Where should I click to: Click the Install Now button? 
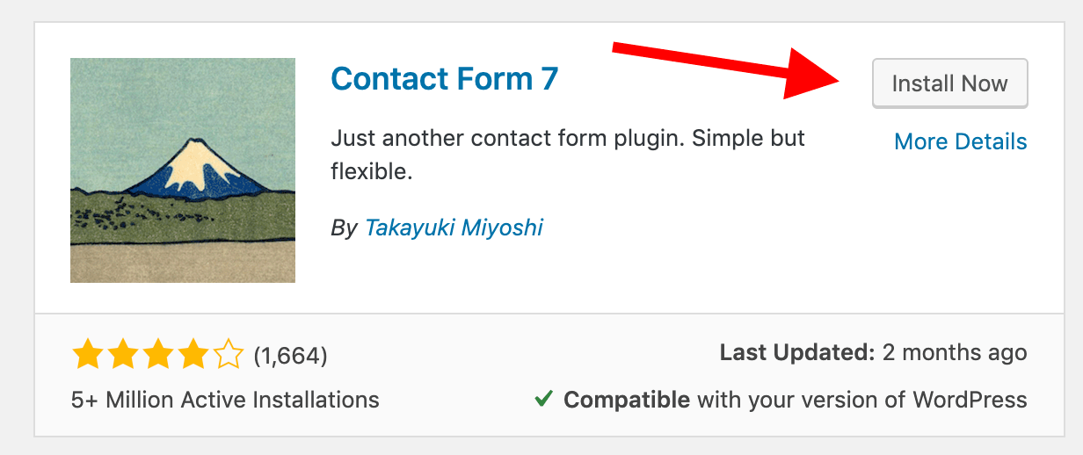(x=949, y=83)
